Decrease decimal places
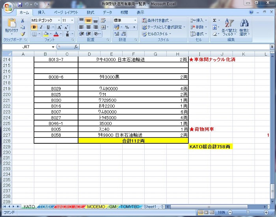Viewport: 276px width, 217px height. tap(124, 34)
